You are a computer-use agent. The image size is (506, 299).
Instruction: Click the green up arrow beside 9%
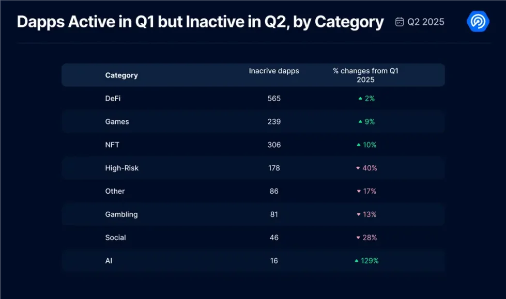pyautogui.click(x=360, y=122)
